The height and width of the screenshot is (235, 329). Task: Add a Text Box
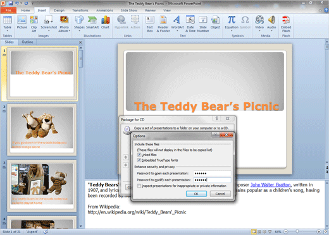150,24
